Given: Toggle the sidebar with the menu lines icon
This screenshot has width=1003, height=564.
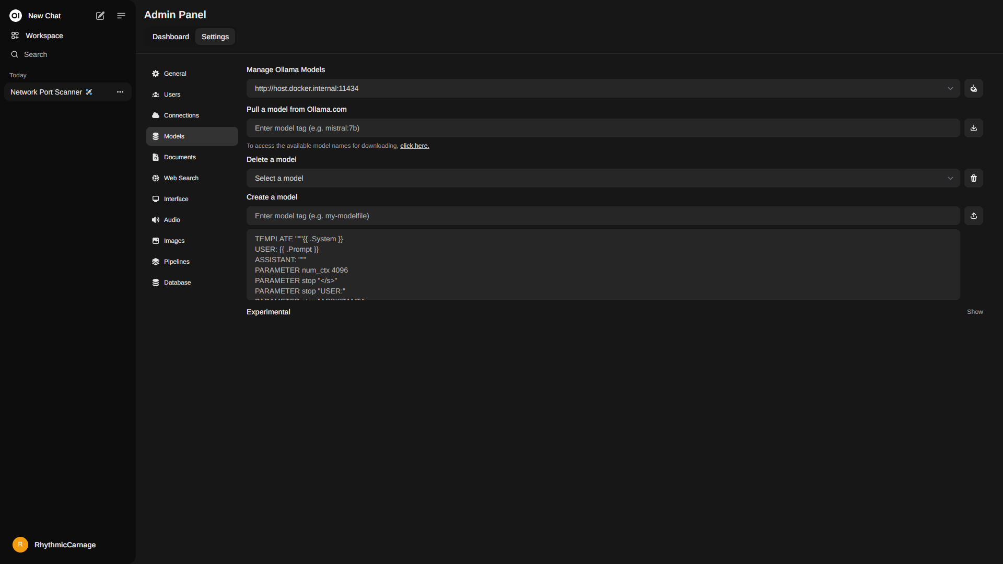Looking at the screenshot, I should 121,16.
